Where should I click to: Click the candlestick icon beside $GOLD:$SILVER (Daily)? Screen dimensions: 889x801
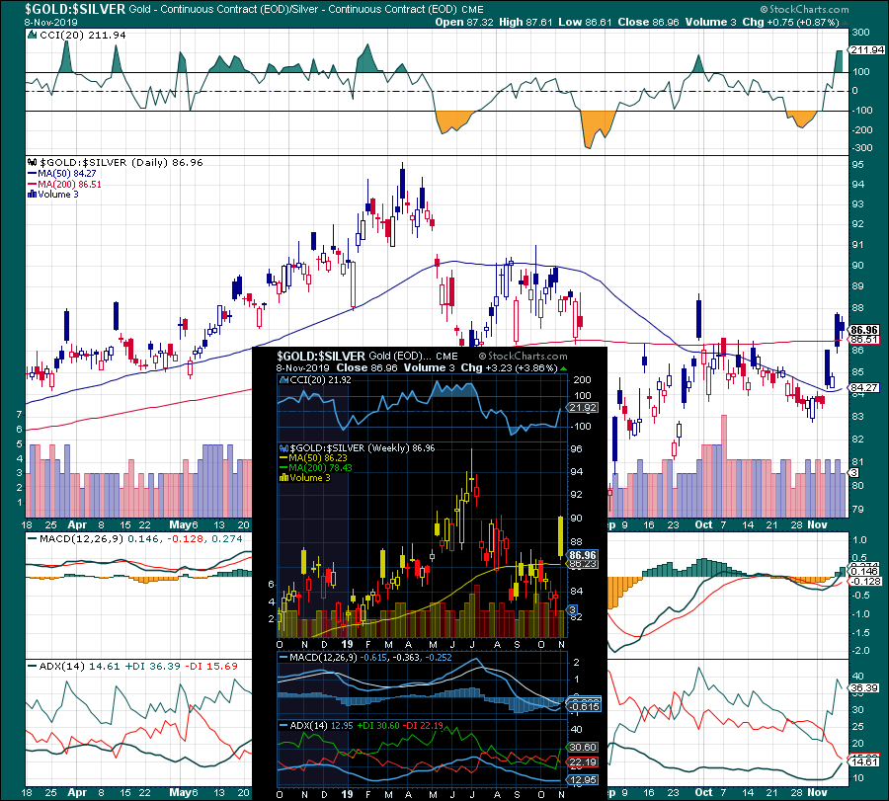tap(32, 162)
